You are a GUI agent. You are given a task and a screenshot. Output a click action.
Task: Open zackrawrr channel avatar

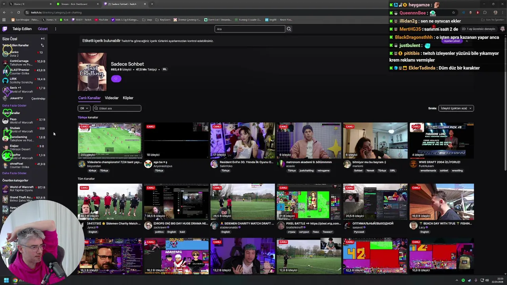[148, 225]
